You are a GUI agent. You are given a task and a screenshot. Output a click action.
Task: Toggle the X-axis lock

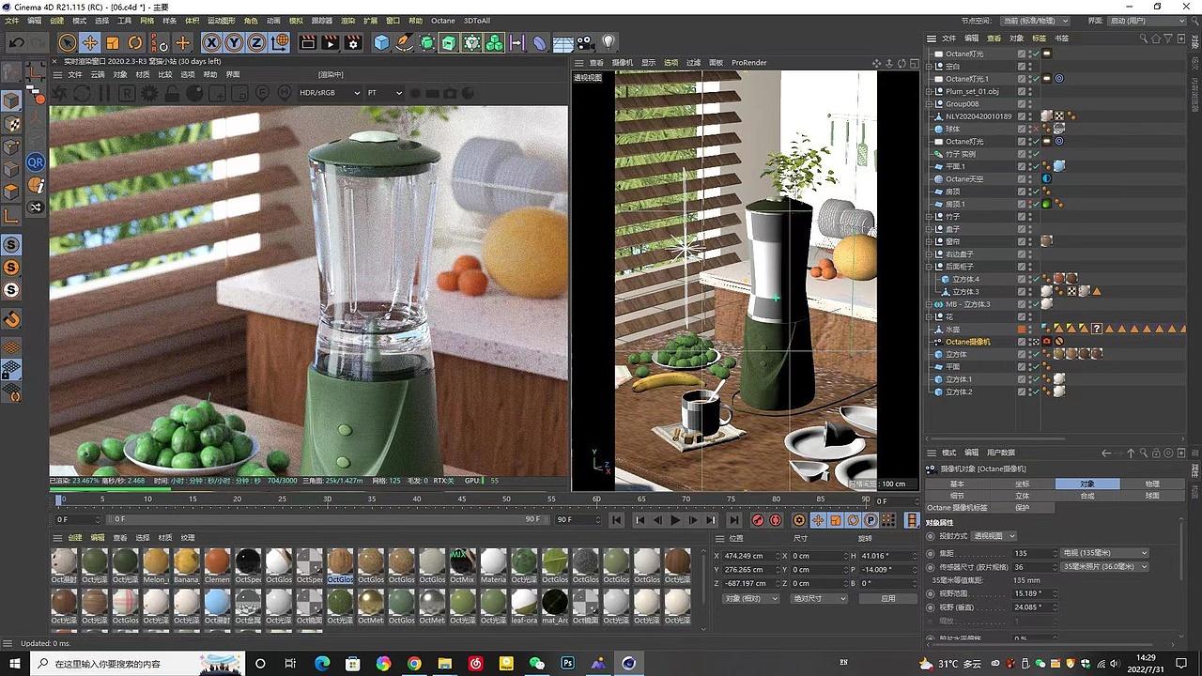[211, 42]
